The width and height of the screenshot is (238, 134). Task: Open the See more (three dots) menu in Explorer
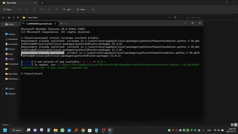(x=93, y=9)
